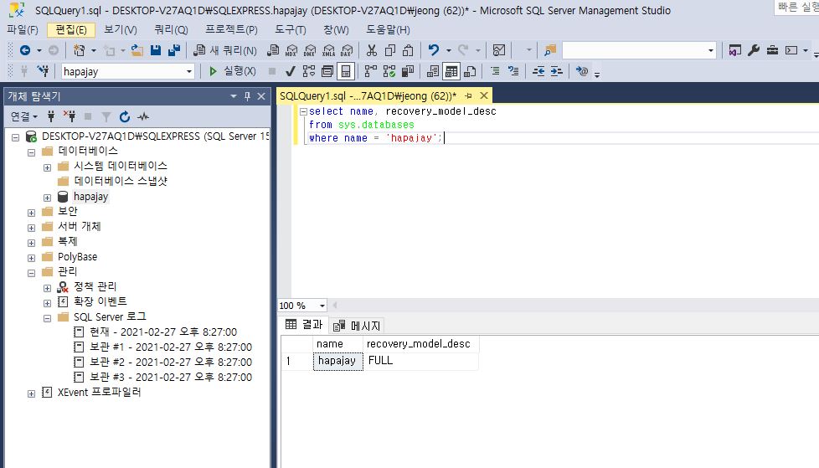Viewport: 819px width, 468px height.
Task: Toggle results to text mode
Action: pyautogui.click(x=432, y=71)
